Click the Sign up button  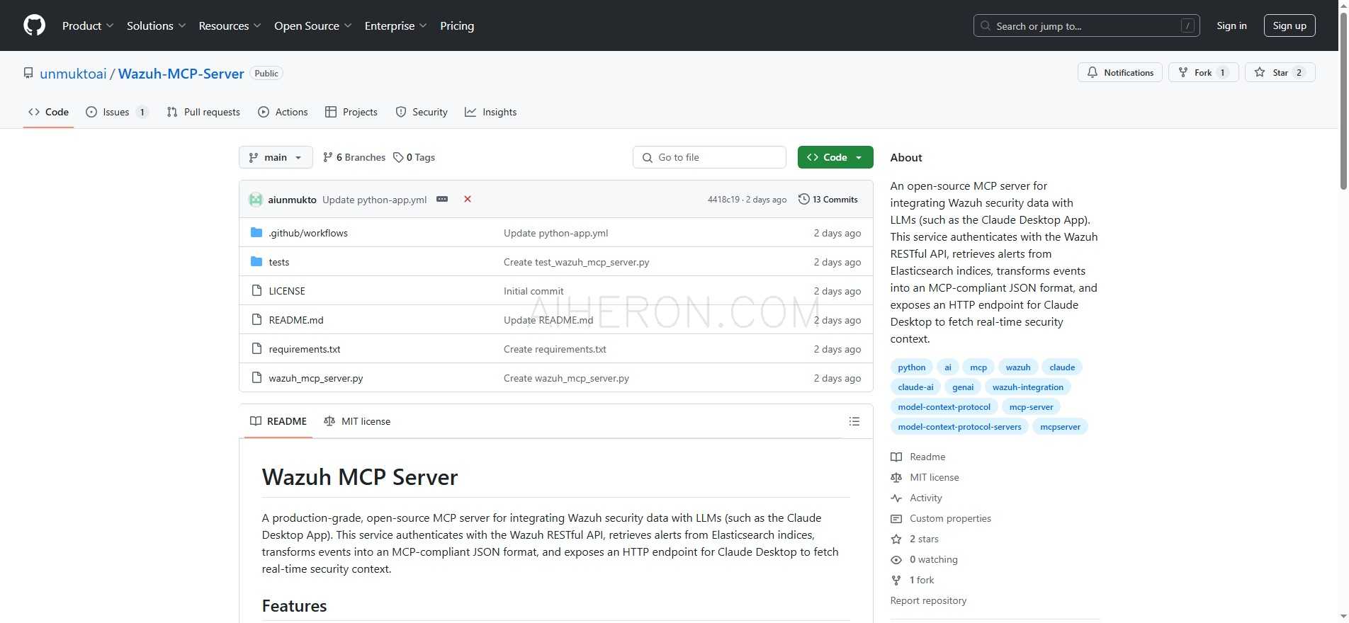[1289, 25]
